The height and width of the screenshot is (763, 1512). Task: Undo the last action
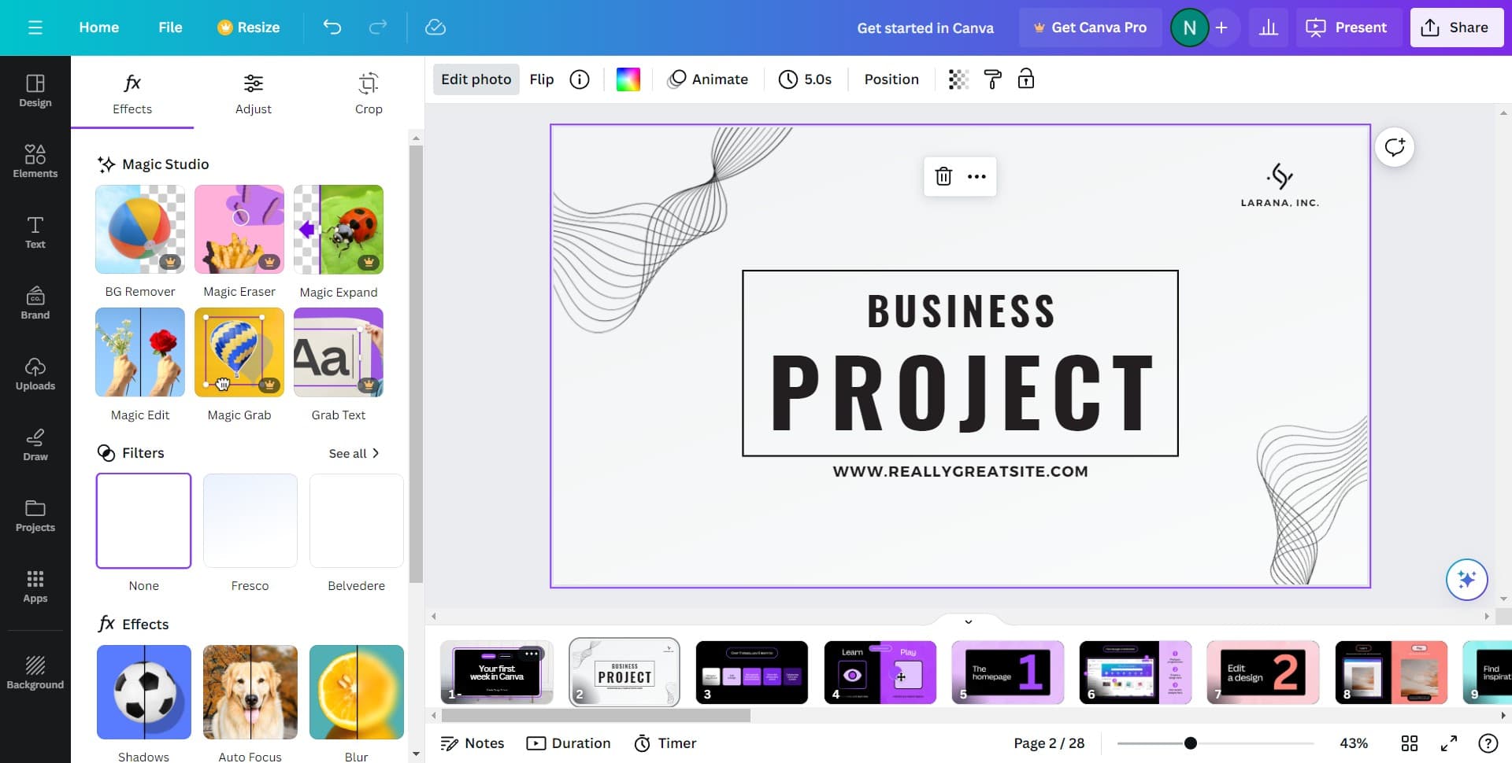coord(332,28)
